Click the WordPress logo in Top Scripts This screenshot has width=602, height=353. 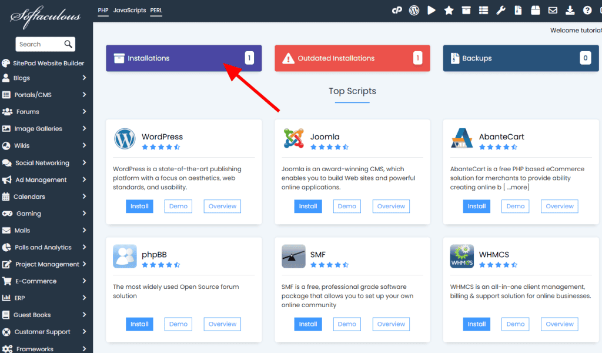click(x=125, y=139)
